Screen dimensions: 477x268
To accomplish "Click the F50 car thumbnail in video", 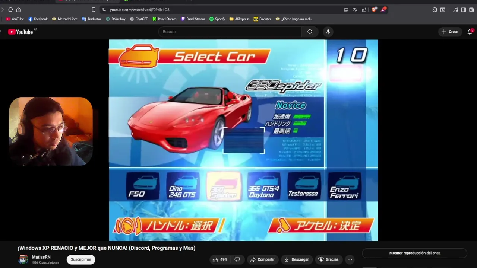I will coord(142,186).
